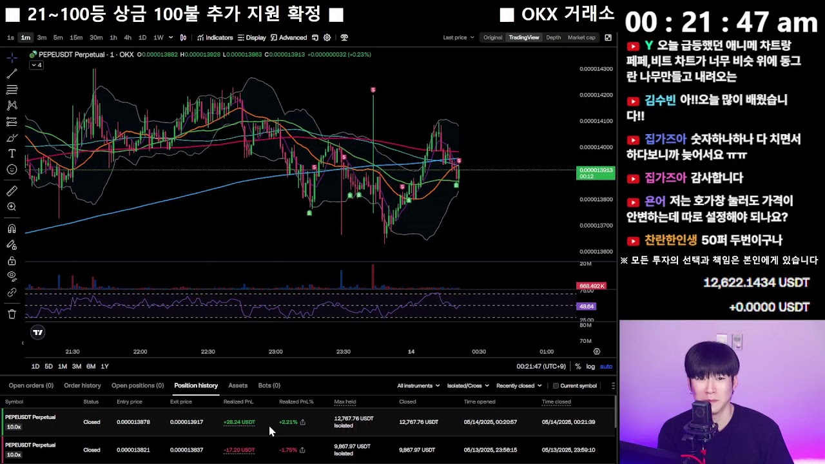Select the trend line drawing tool

coord(12,73)
